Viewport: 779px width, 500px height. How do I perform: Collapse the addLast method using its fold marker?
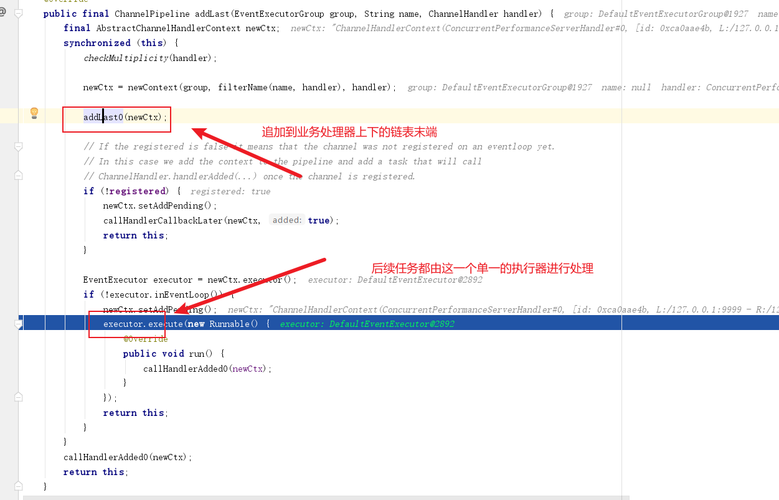[19, 13]
